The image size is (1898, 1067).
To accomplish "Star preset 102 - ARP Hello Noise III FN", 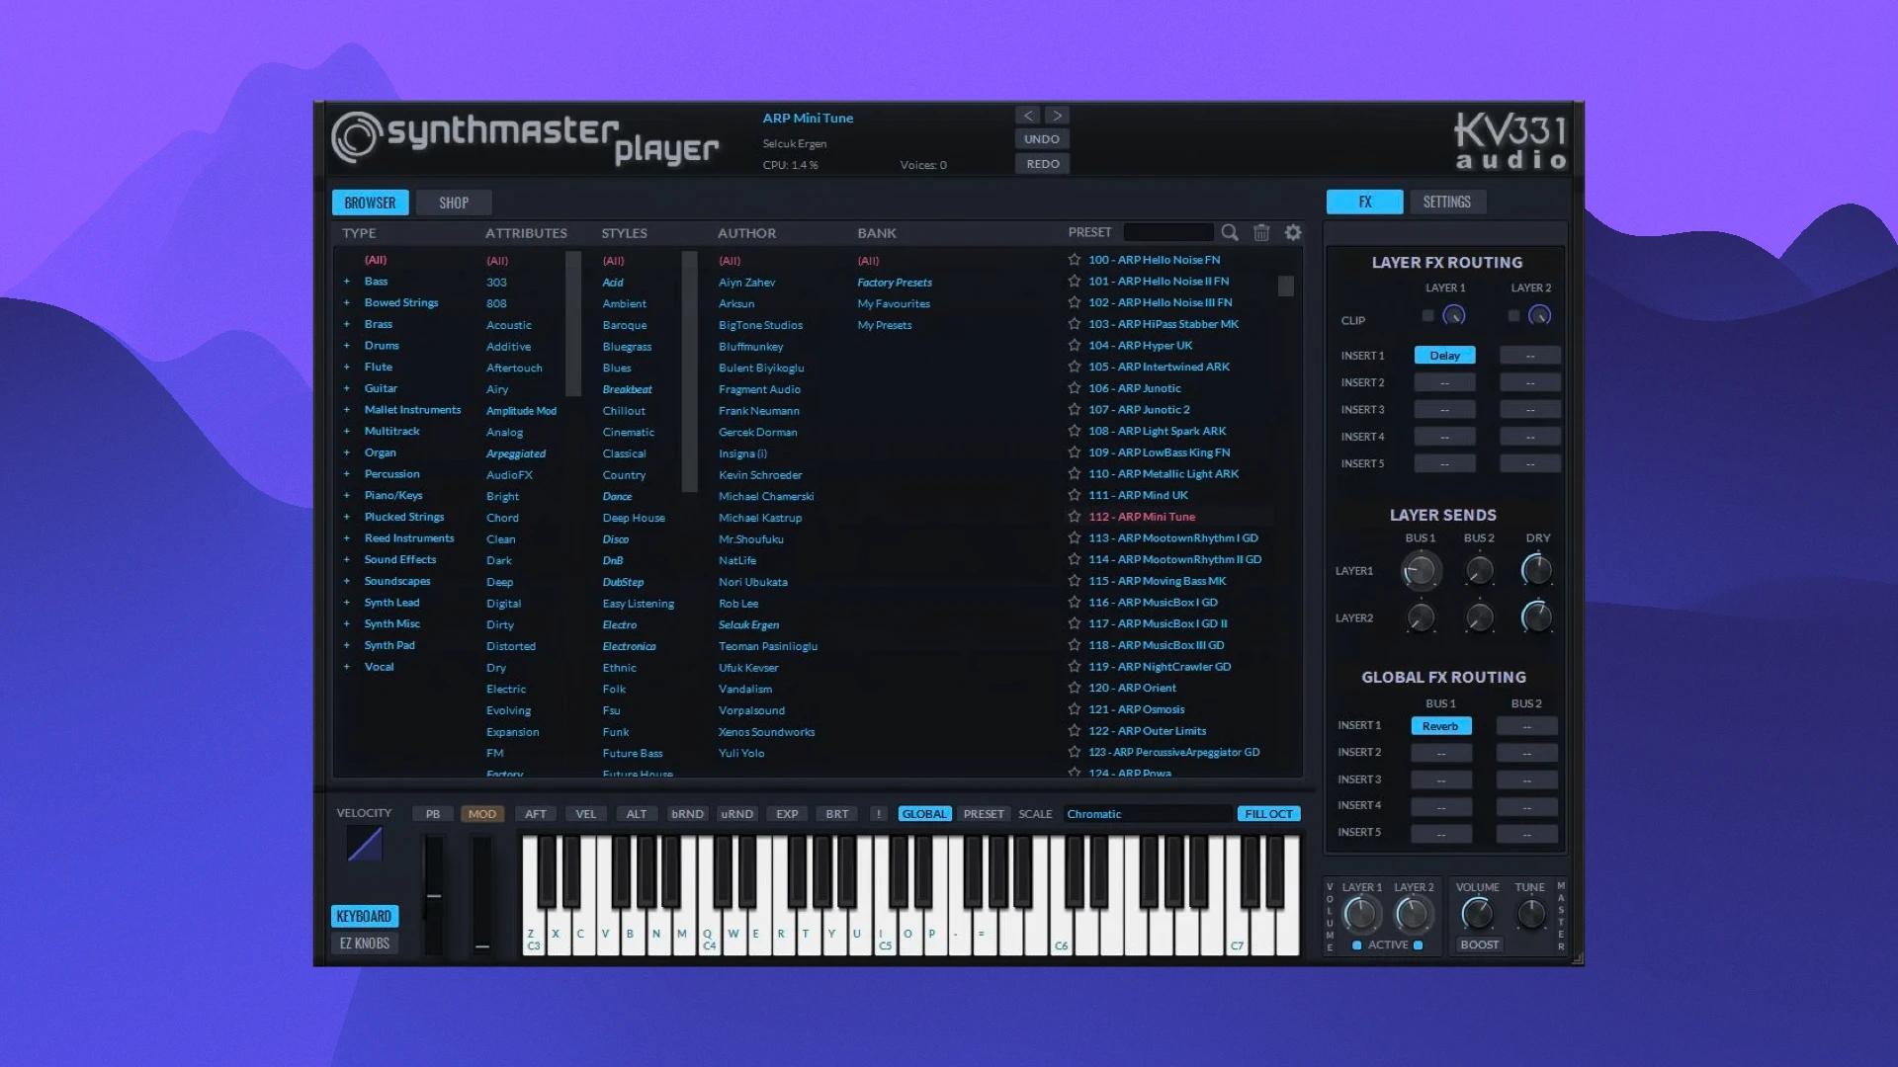I will (1075, 302).
